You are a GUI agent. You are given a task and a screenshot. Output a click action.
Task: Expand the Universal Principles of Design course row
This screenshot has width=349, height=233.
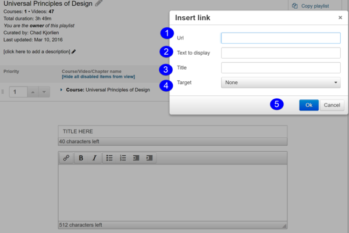[x=61, y=90]
